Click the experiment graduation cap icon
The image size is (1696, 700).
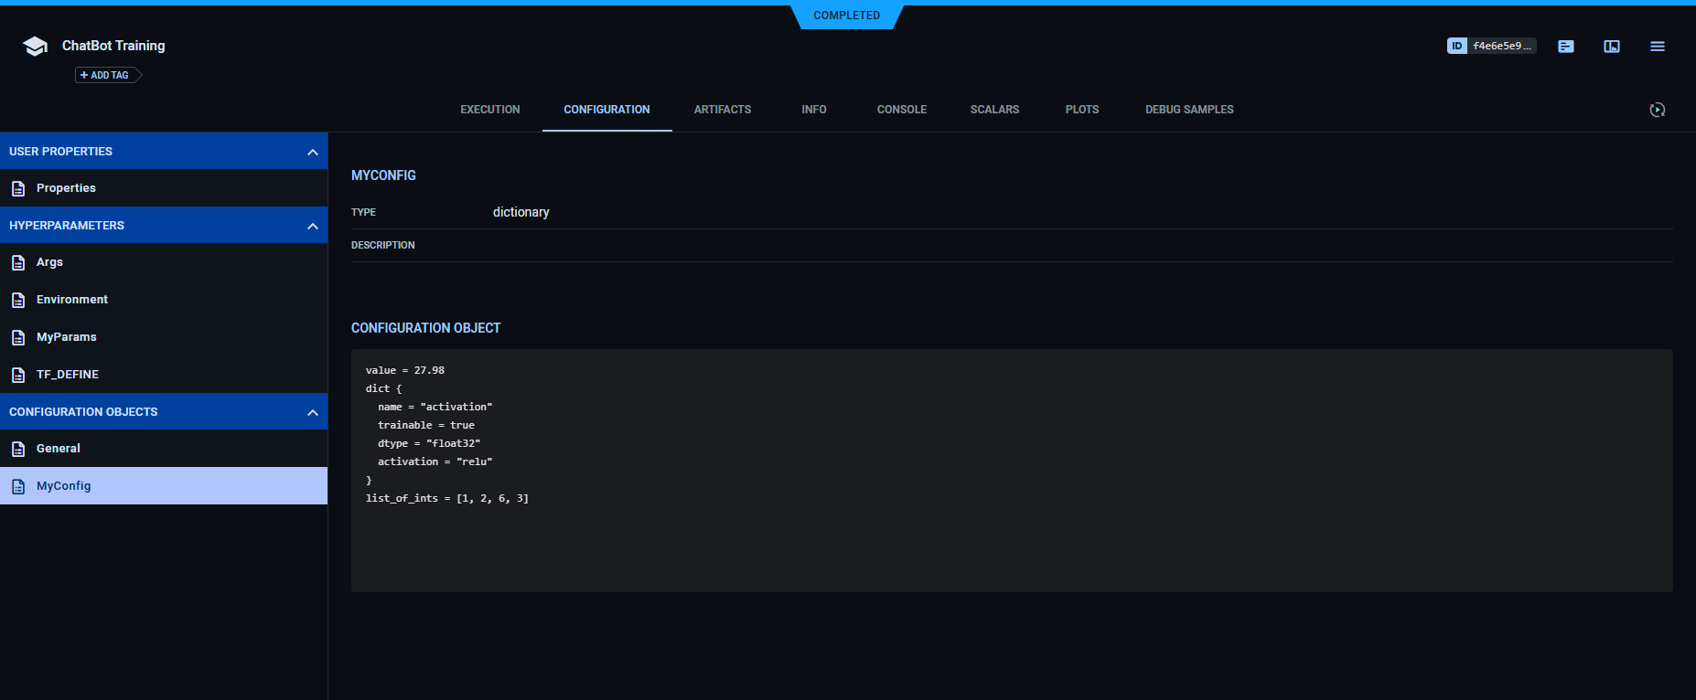[35, 47]
